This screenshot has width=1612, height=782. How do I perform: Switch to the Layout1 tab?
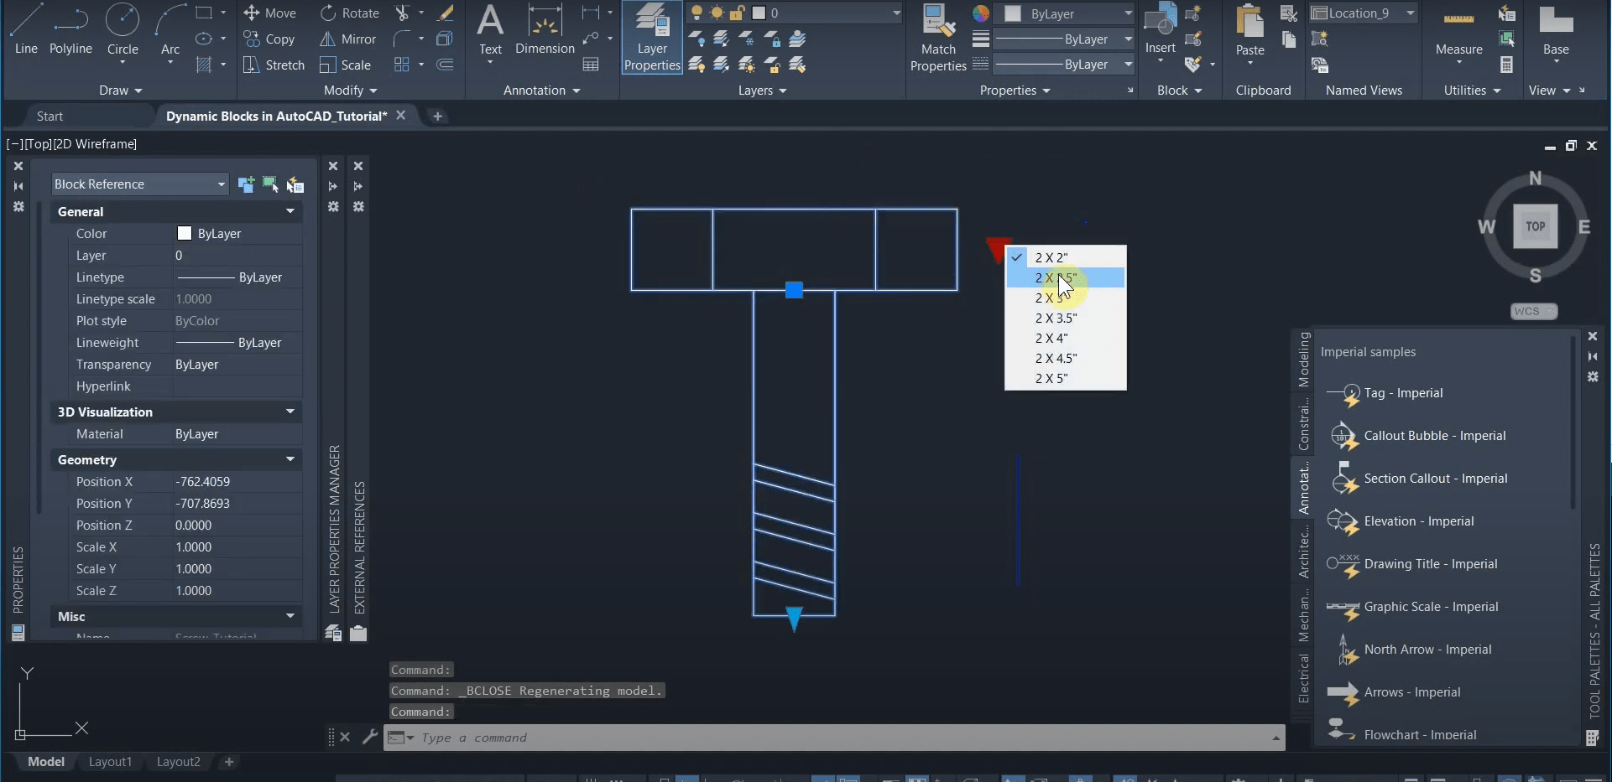(x=110, y=761)
